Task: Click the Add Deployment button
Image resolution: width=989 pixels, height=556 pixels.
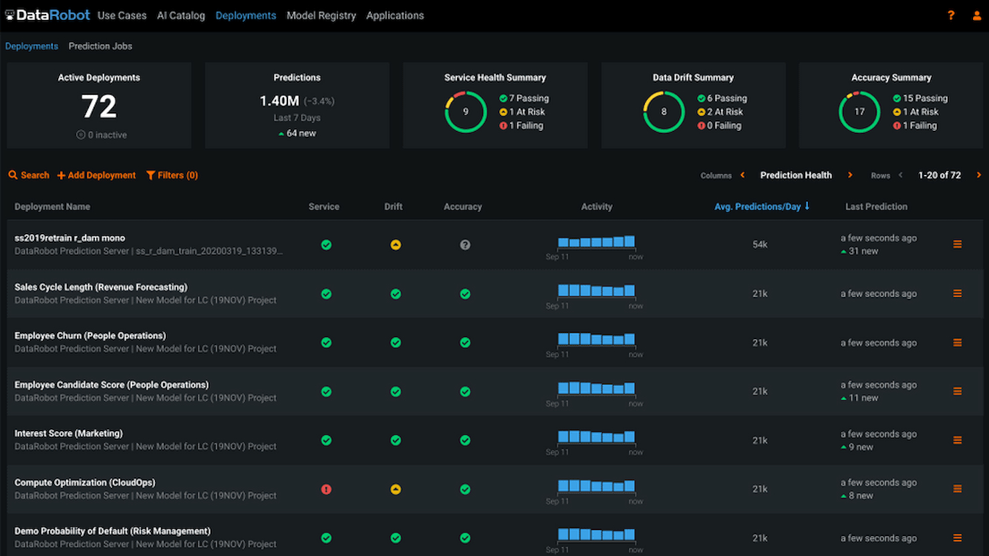Action: [x=96, y=175]
